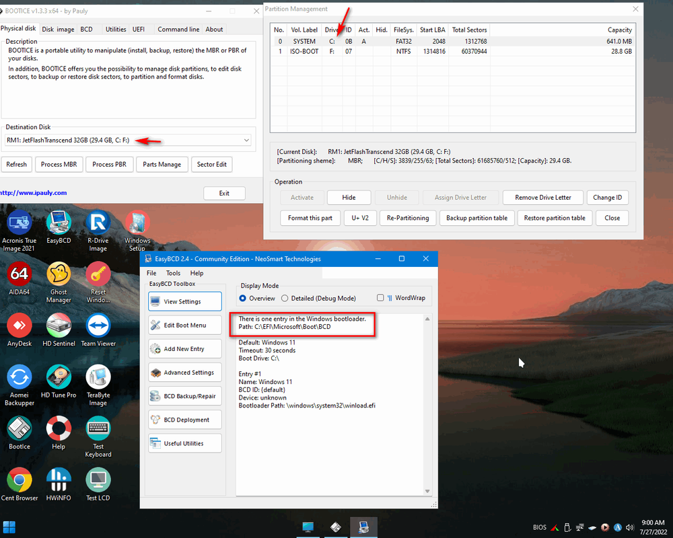Click BIOS indicator in system tray

click(540, 528)
